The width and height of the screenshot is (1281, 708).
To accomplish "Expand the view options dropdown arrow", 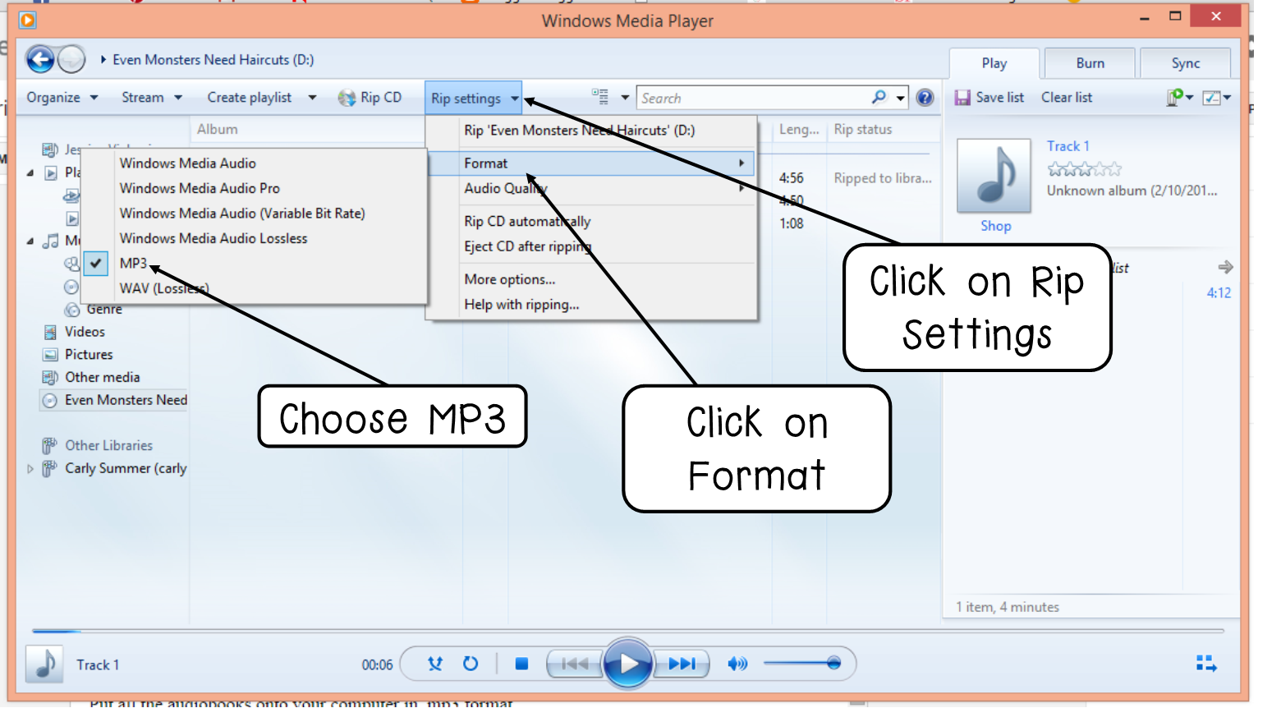I will tap(625, 97).
